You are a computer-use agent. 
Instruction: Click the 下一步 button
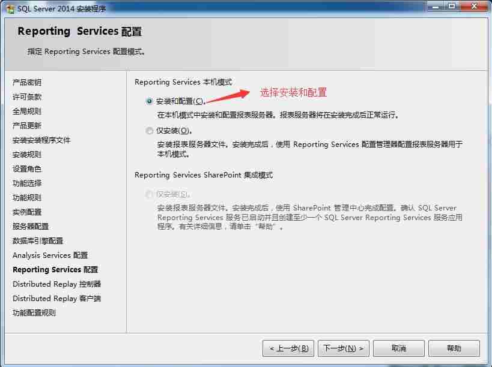point(344,348)
